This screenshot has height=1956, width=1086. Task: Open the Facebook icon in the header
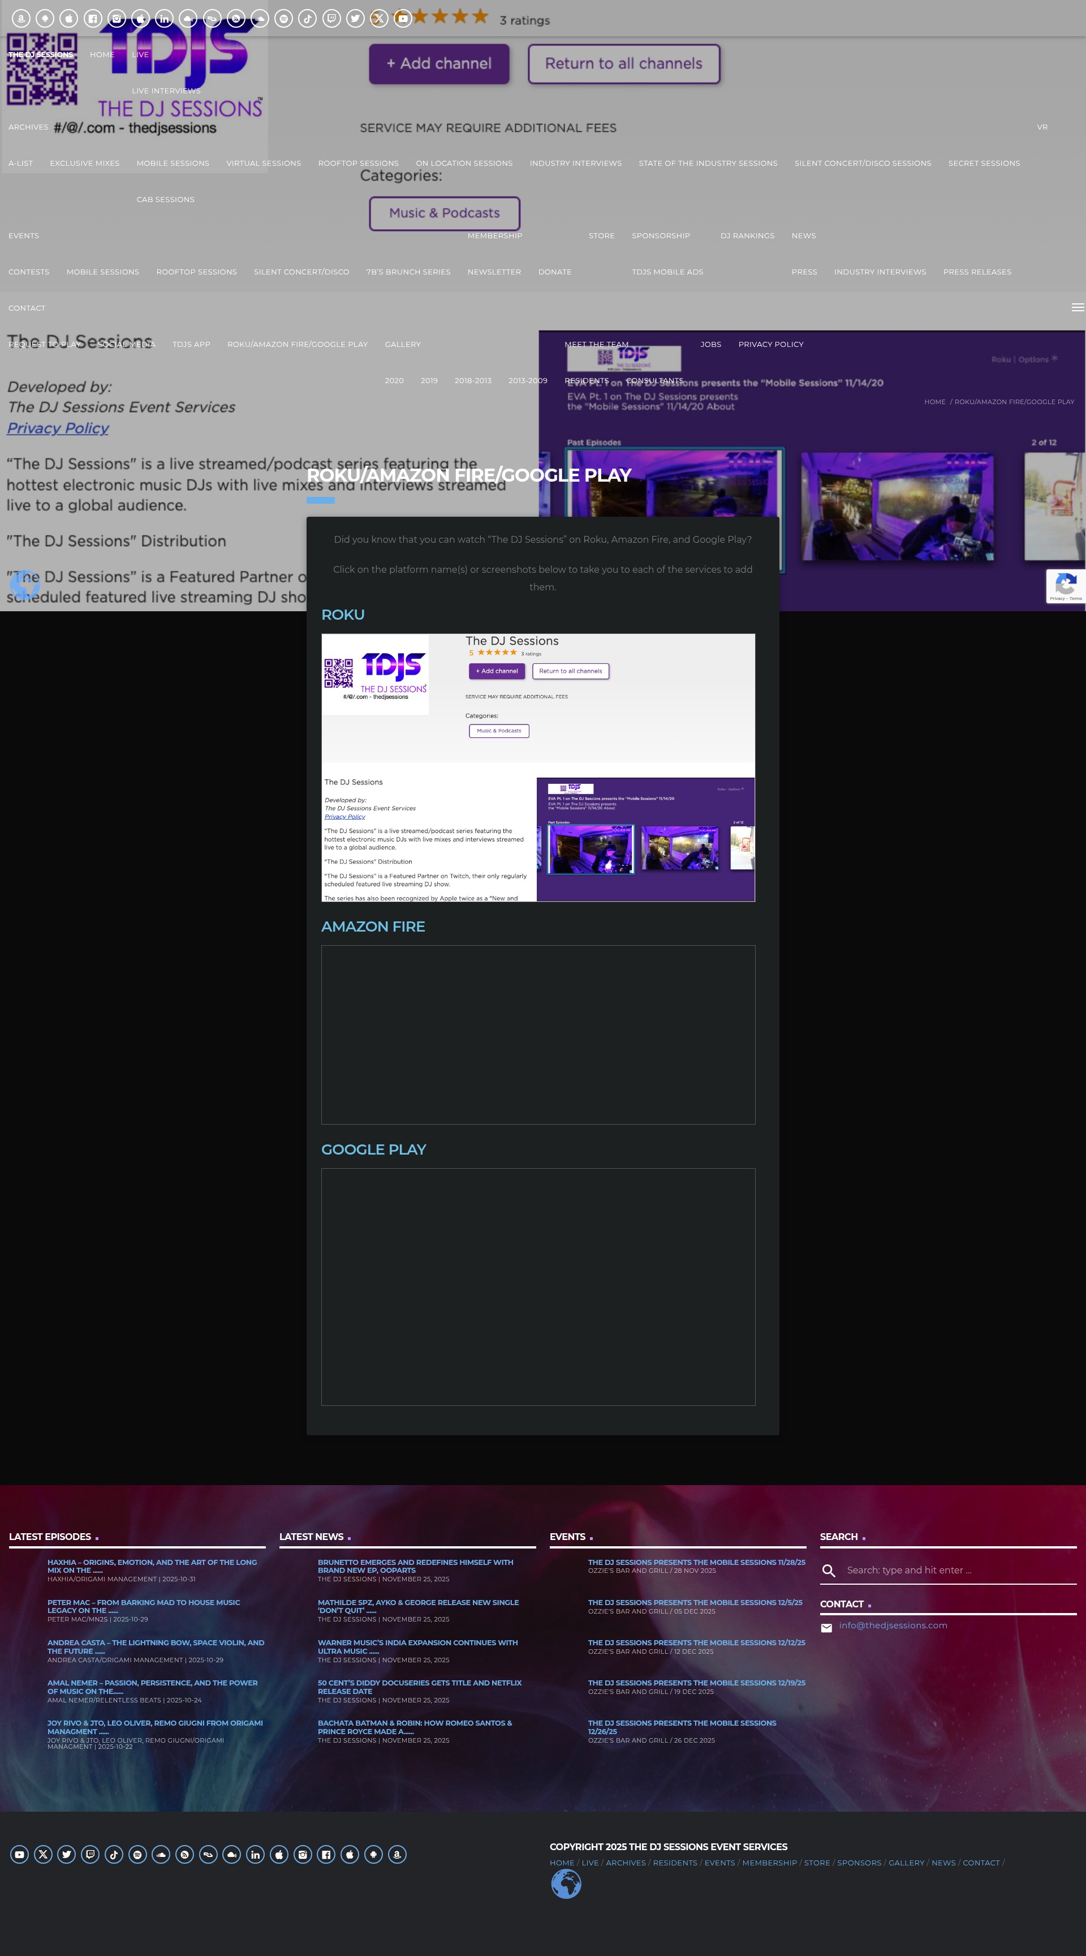click(93, 18)
